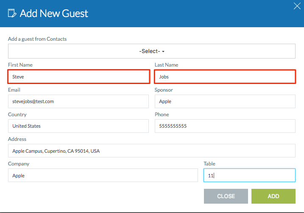
Task: Click the Add New Guest title text
Action: click(x=54, y=14)
